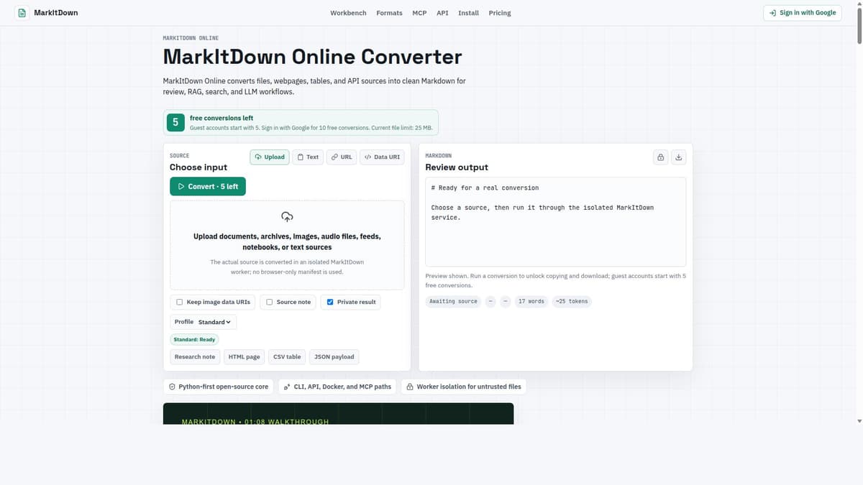The height and width of the screenshot is (485, 863).
Task: Click the ~25 tokens chip
Action: point(572,302)
